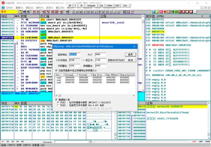This screenshot has height=147, width=211.
Task: Click registers pane left arrow
Action: point(202,16)
